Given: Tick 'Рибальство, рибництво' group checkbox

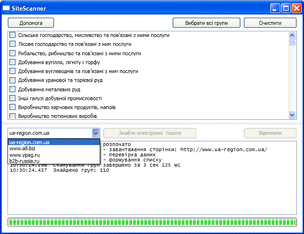Looking at the screenshot, I should [12, 53].
